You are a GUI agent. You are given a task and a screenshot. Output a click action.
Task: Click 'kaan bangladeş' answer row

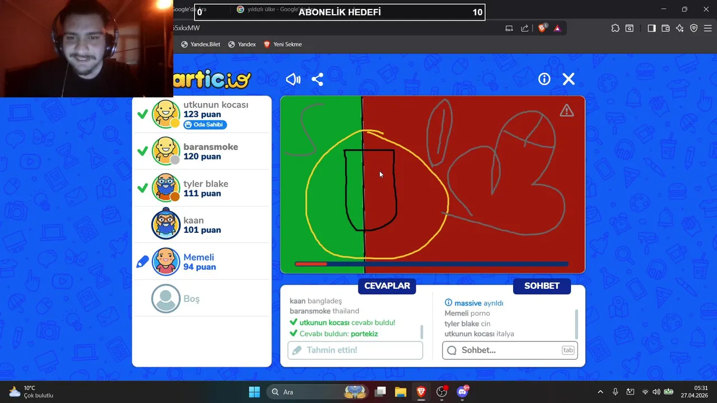[x=315, y=301]
